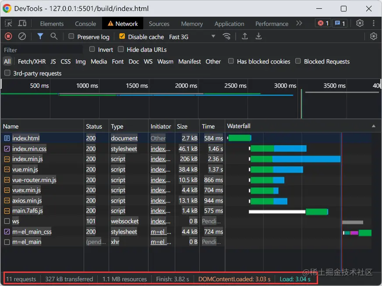Screen dimensions: 382x286
Task: Open DevTools settings gear
Action: 360,23
